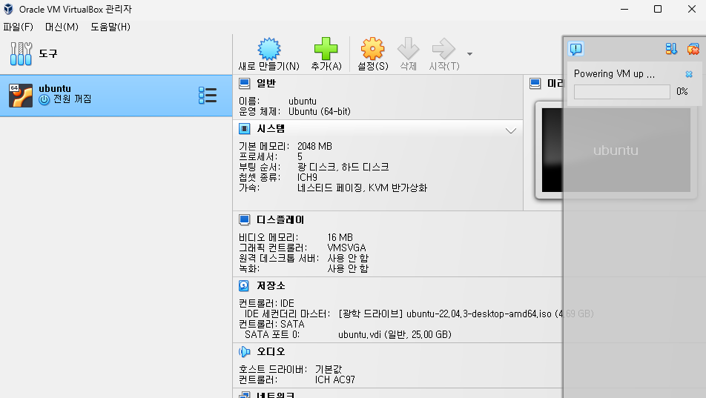Click the ubuntu preview thumbnail
This screenshot has height=398, width=706.
pos(616,150)
